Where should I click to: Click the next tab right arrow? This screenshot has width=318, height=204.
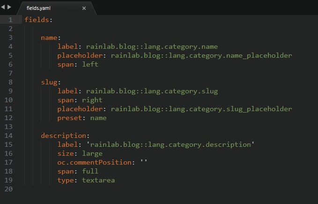(9, 8)
